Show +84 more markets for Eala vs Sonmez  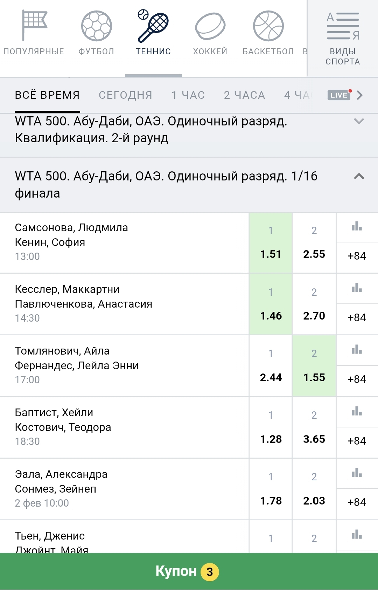pos(357,502)
